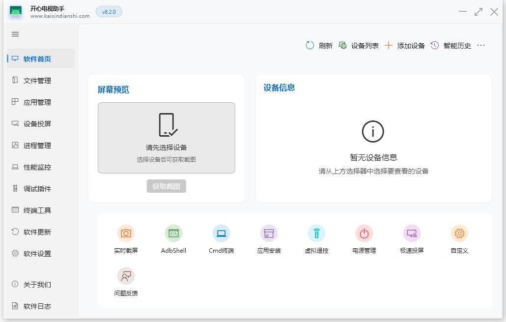
Task: Click the 添加设备 text label
Action: (x=411, y=46)
